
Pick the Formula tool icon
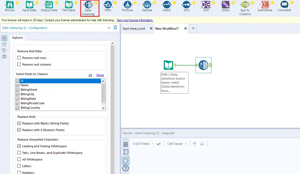coord(127,5)
